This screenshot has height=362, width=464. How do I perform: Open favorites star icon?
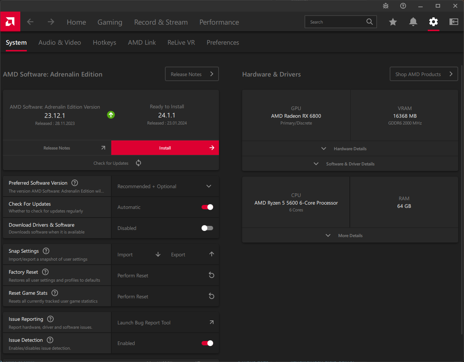point(393,22)
